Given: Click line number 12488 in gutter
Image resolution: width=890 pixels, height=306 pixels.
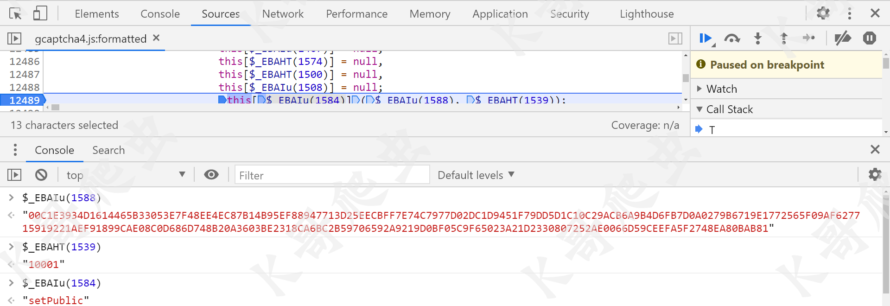Looking at the screenshot, I should (24, 87).
